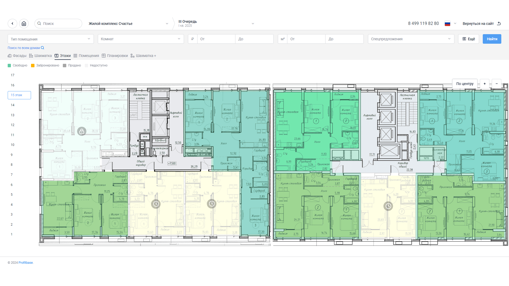Image resolution: width=509 pixels, height=286 pixels.
Task: Click the Найти button
Action: [492, 39]
